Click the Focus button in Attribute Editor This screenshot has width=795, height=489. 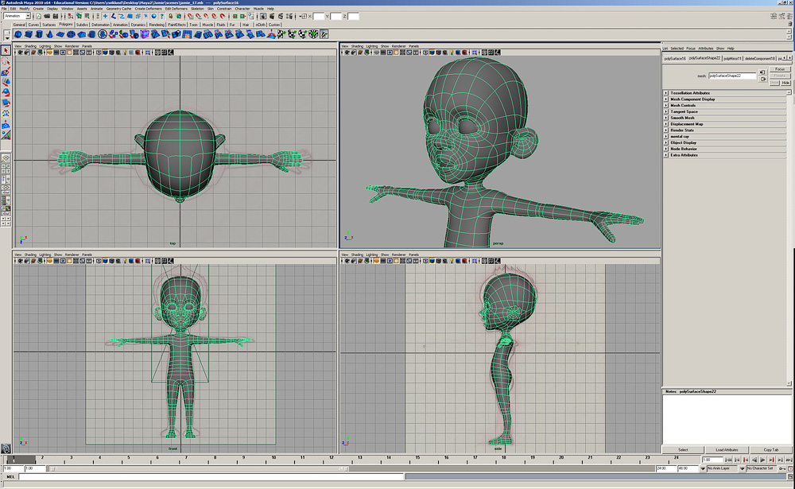coord(779,69)
